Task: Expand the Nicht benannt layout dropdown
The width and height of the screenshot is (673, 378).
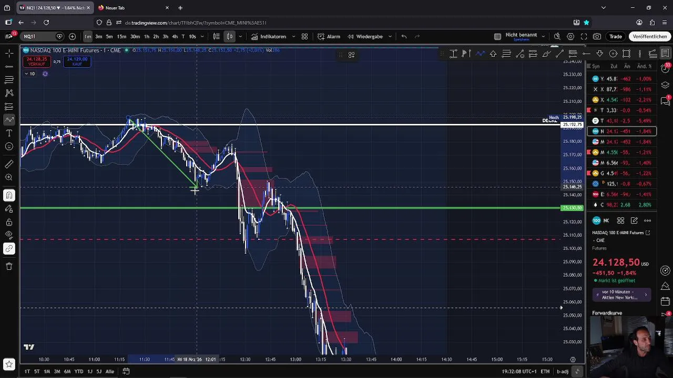Action: 543,36
